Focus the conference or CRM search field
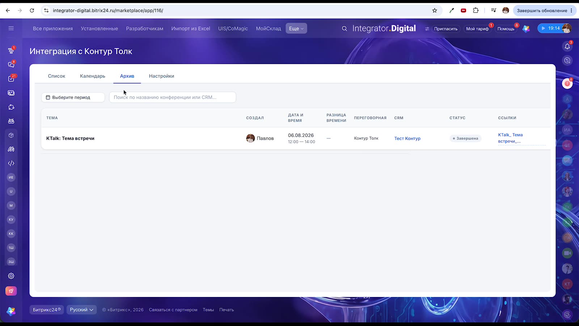The width and height of the screenshot is (579, 326). [173, 97]
